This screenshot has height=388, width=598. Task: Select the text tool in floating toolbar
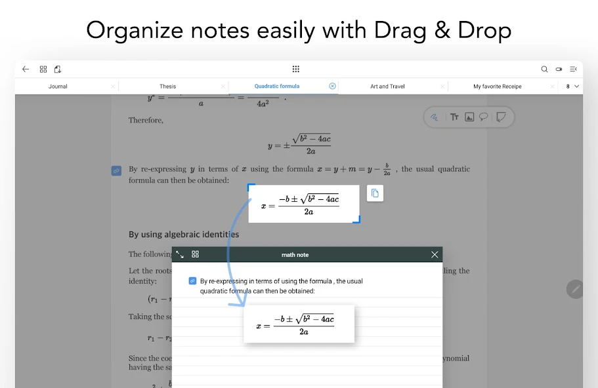(x=454, y=117)
